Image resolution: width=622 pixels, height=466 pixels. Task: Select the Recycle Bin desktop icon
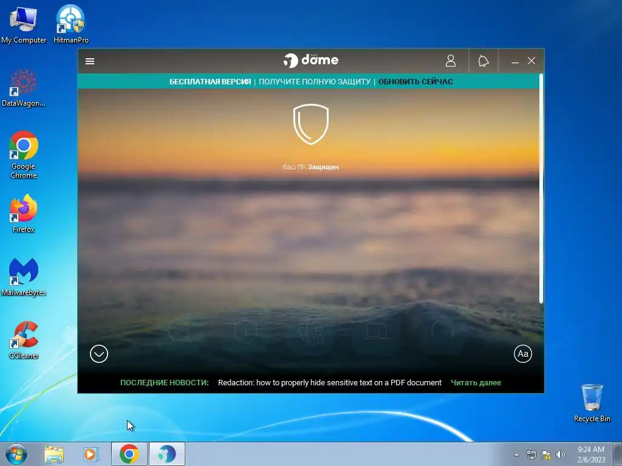(x=592, y=404)
